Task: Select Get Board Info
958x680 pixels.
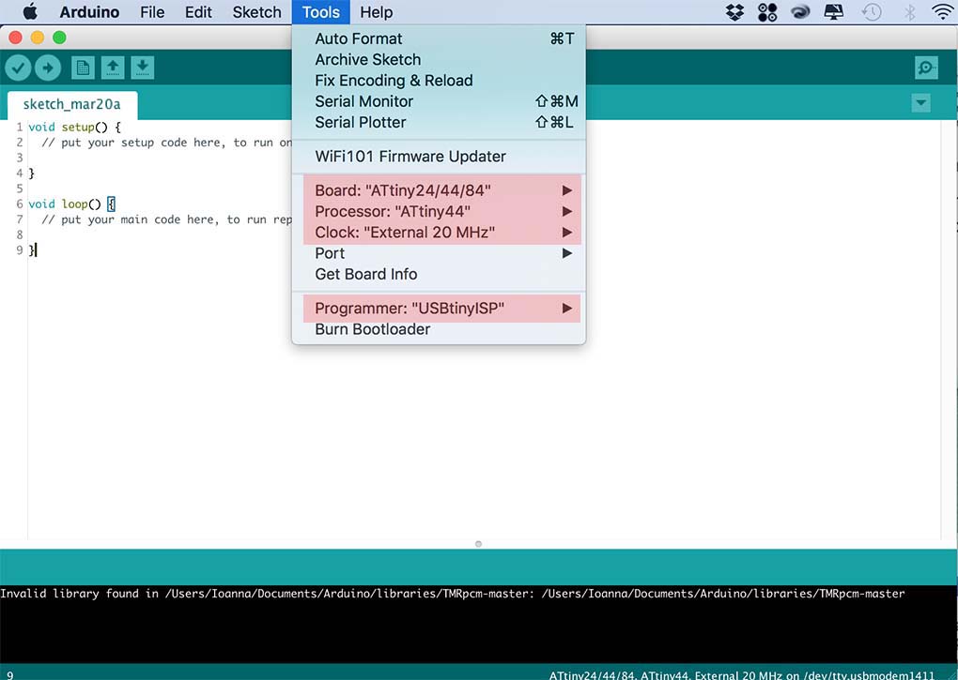Action: [439, 275]
